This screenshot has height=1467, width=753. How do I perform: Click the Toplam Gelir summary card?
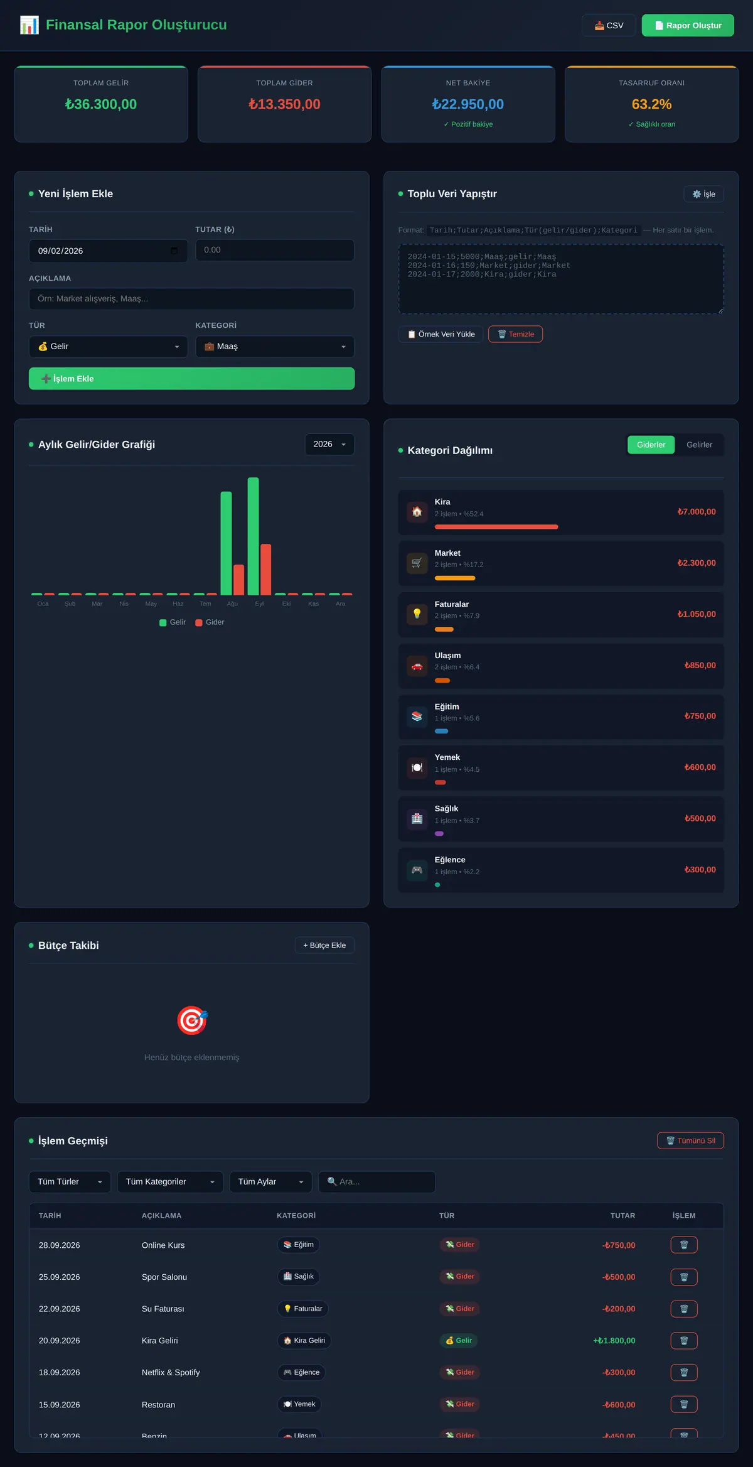pyautogui.click(x=101, y=104)
